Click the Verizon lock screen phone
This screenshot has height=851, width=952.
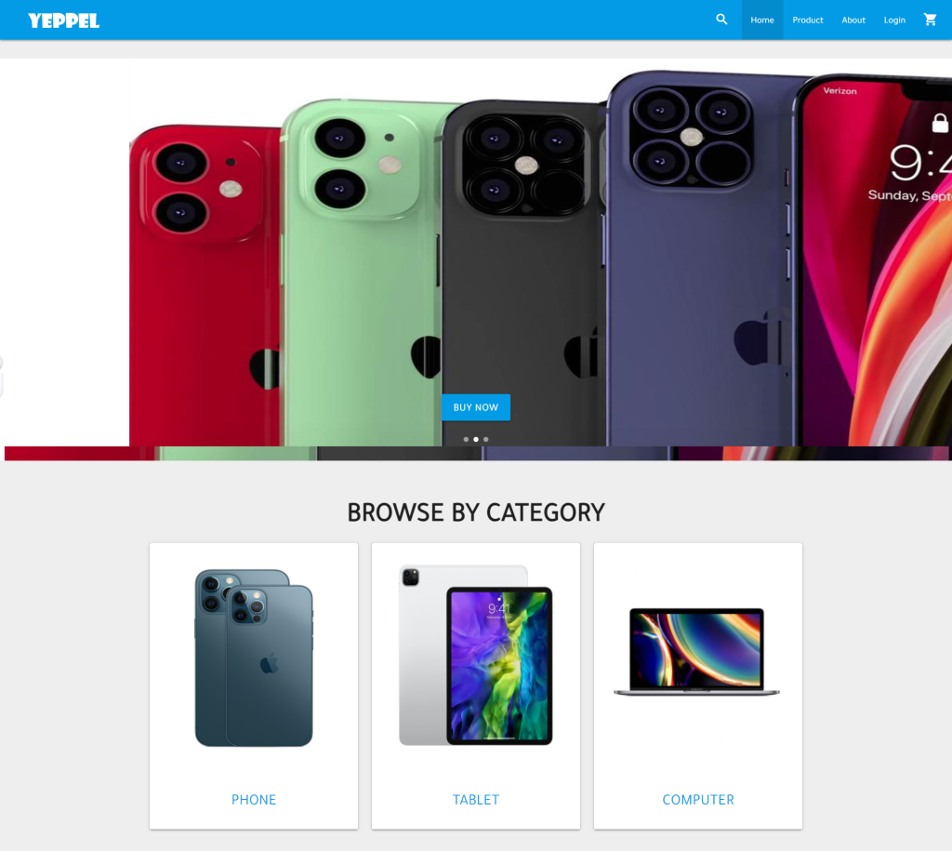coord(874,261)
